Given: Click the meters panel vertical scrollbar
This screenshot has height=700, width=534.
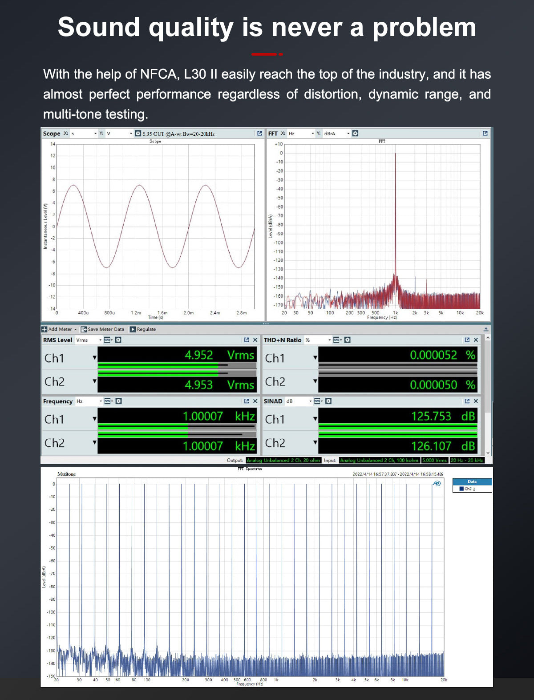Looking at the screenshot, I should [x=488, y=392].
